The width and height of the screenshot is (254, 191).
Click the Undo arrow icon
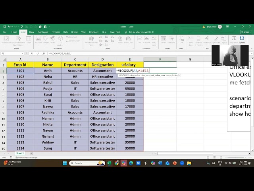click(9, 27)
